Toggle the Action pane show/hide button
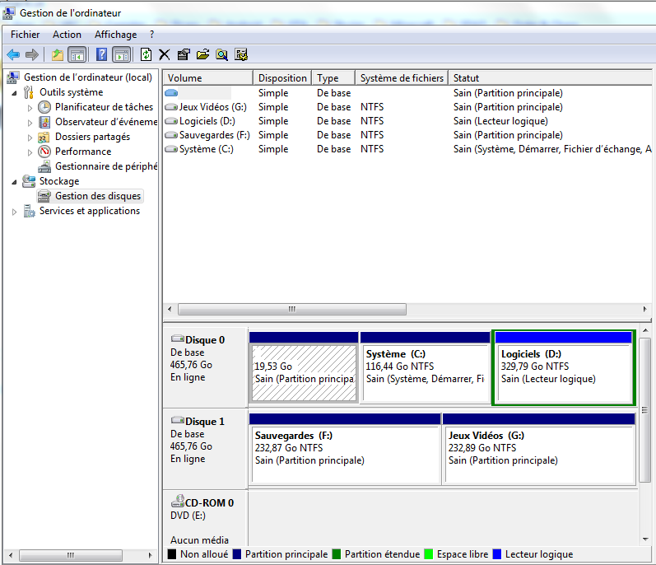 coord(121,55)
